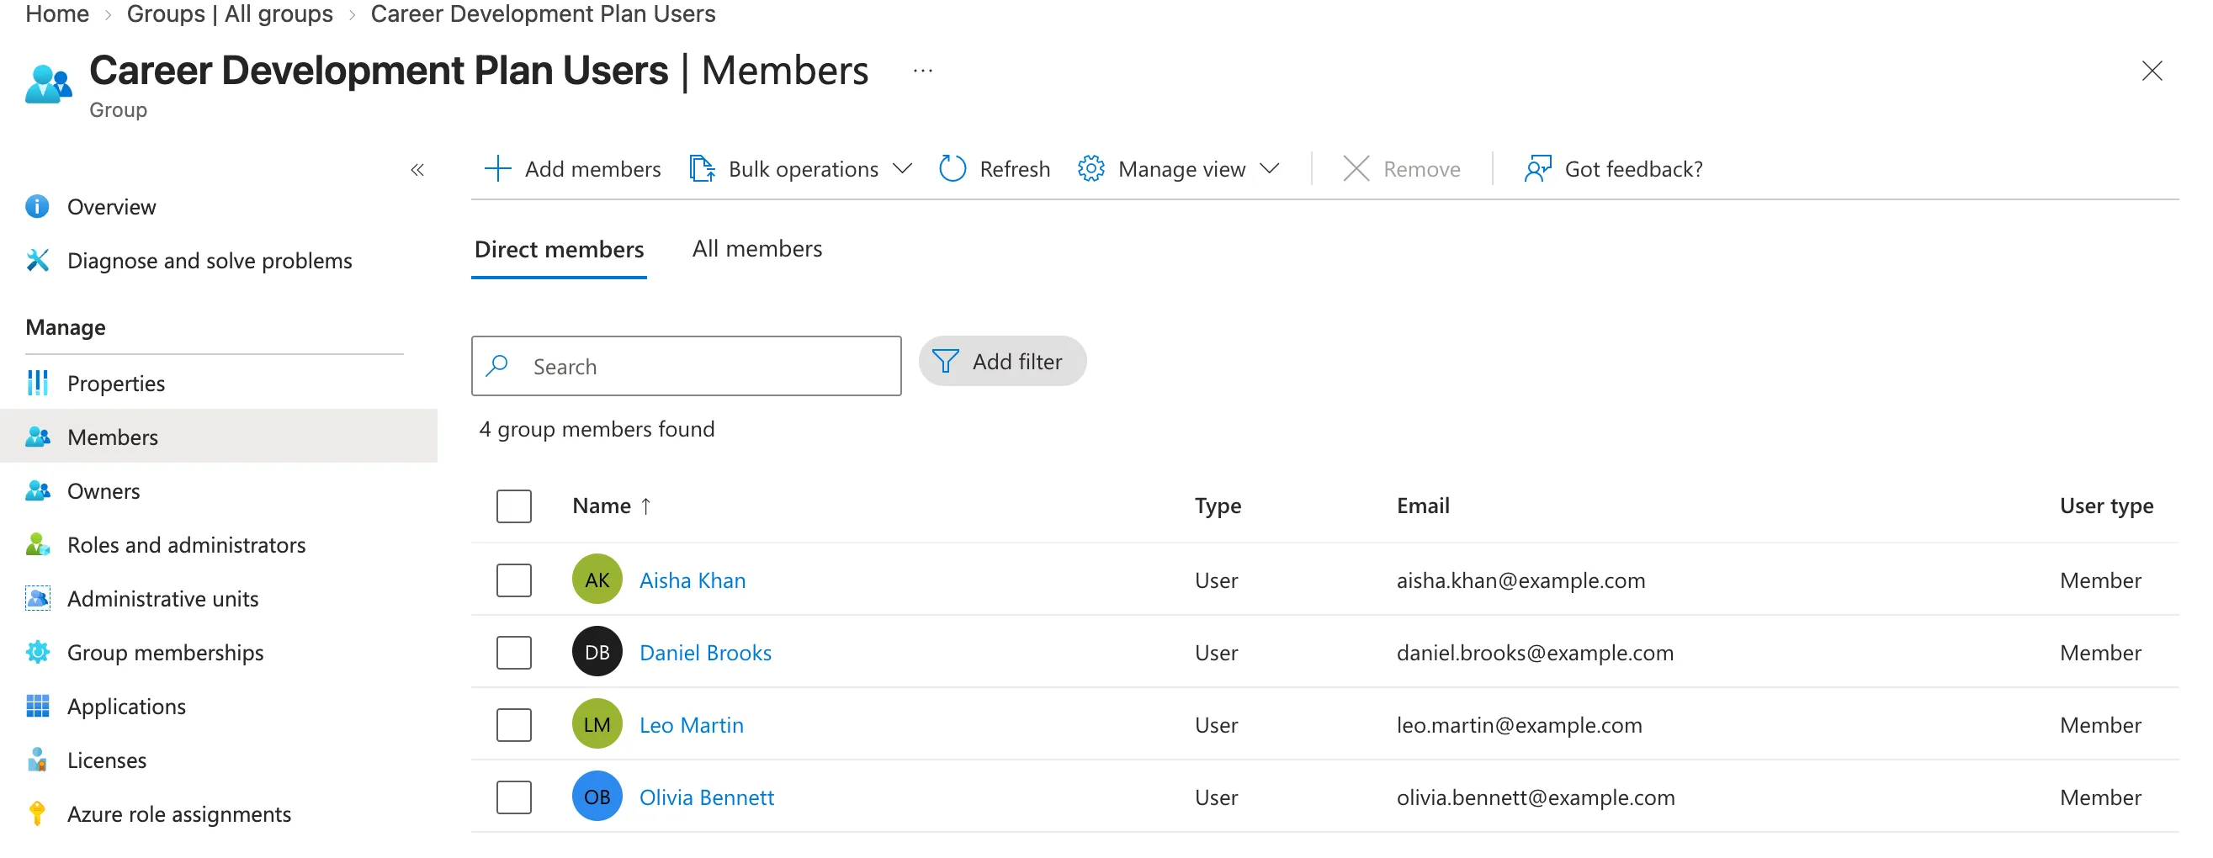Open Groups | All groups breadcrumb link
Image resolution: width=2213 pixels, height=858 pixels.
coord(230,13)
